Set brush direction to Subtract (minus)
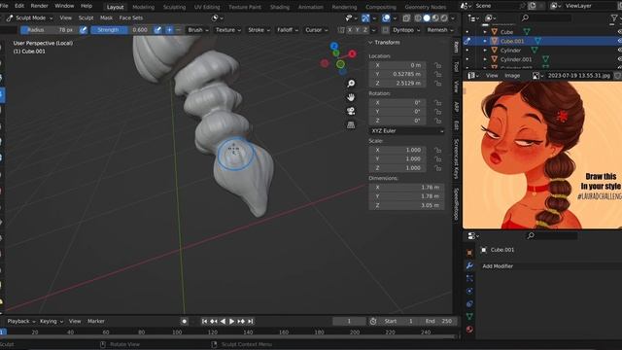The image size is (622, 350). tap(178, 30)
